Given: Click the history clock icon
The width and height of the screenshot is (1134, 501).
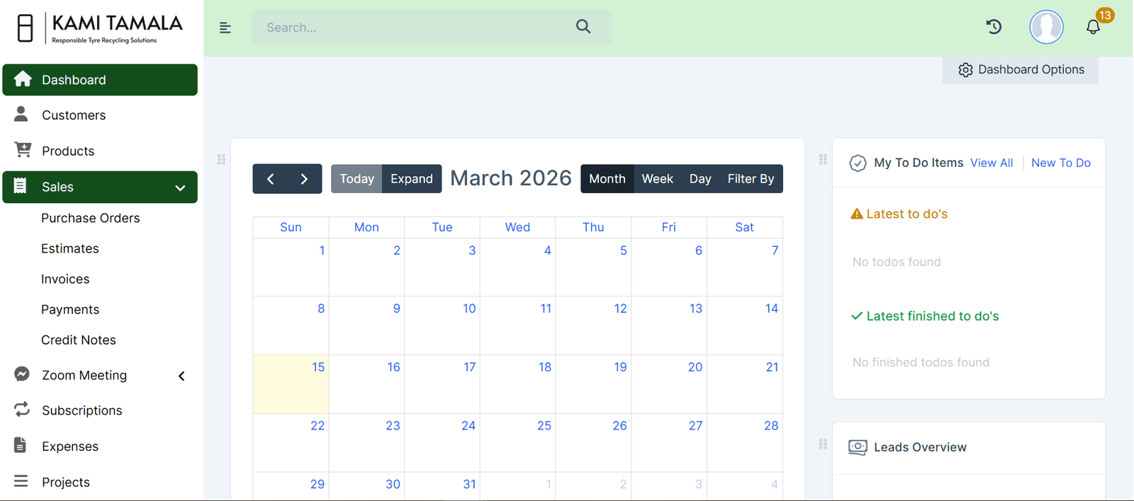Looking at the screenshot, I should (x=994, y=27).
